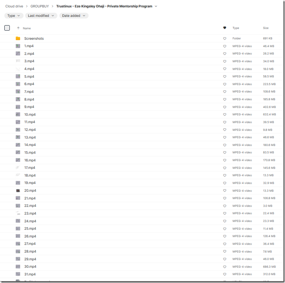Click the 632.4 MB size value
Image resolution: width=285 pixels, height=283 pixels.
coord(269,114)
